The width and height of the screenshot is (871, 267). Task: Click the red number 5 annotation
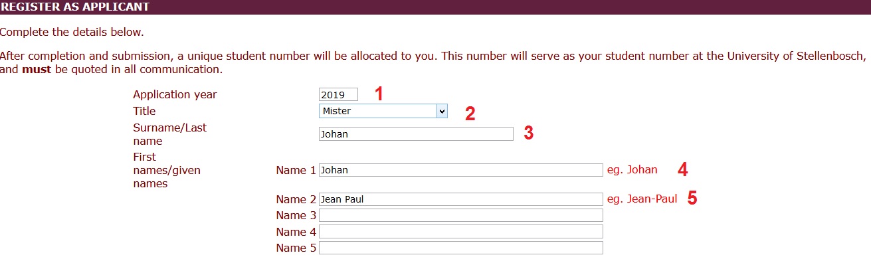tap(692, 199)
